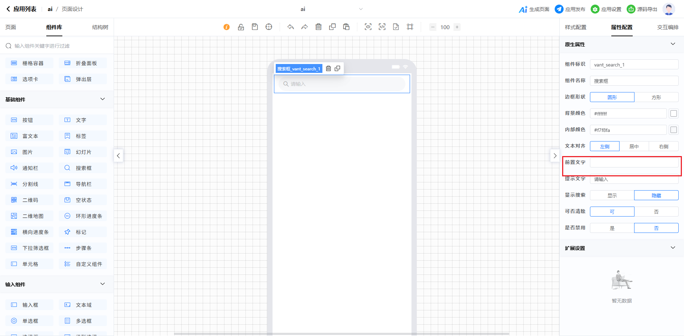The width and height of the screenshot is (684, 336).
Task: Click the redo arrow in the toolbar
Action: coord(304,27)
